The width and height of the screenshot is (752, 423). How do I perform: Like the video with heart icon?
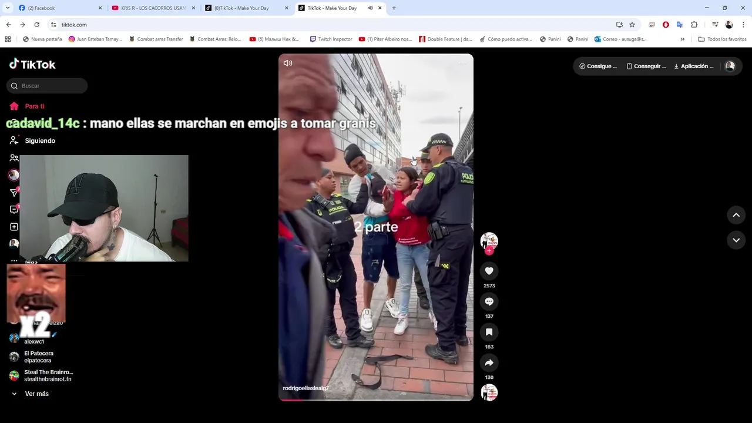pos(489,271)
